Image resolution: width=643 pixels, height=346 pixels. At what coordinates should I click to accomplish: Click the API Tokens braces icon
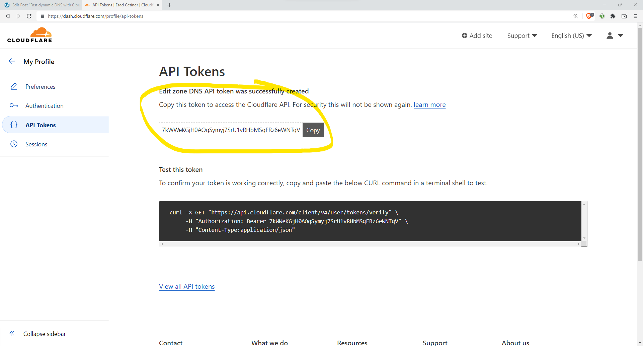pyautogui.click(x=14, y=125)
